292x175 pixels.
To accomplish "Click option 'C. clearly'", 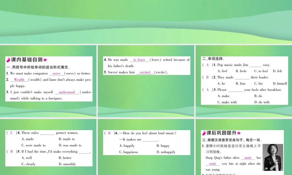I will 29,164.
